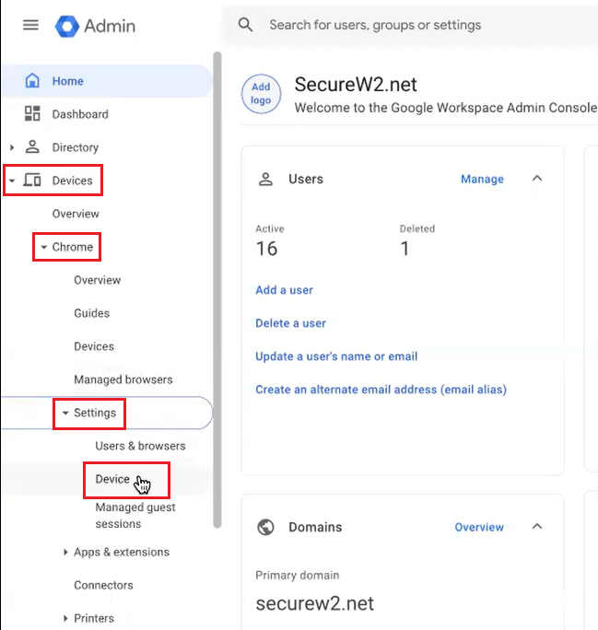This screenshot has width=598, height=630.
Task: Open the hamburger main menu icon
Action: tap(30, 25)
